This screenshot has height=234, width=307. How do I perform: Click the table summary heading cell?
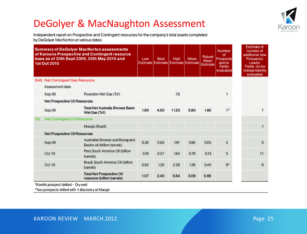pyautogui.click(x=86, y=60)
